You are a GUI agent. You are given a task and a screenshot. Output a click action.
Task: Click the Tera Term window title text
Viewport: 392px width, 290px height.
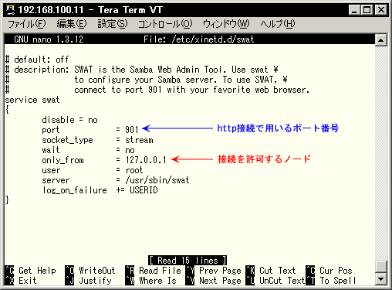pos(90,10)
